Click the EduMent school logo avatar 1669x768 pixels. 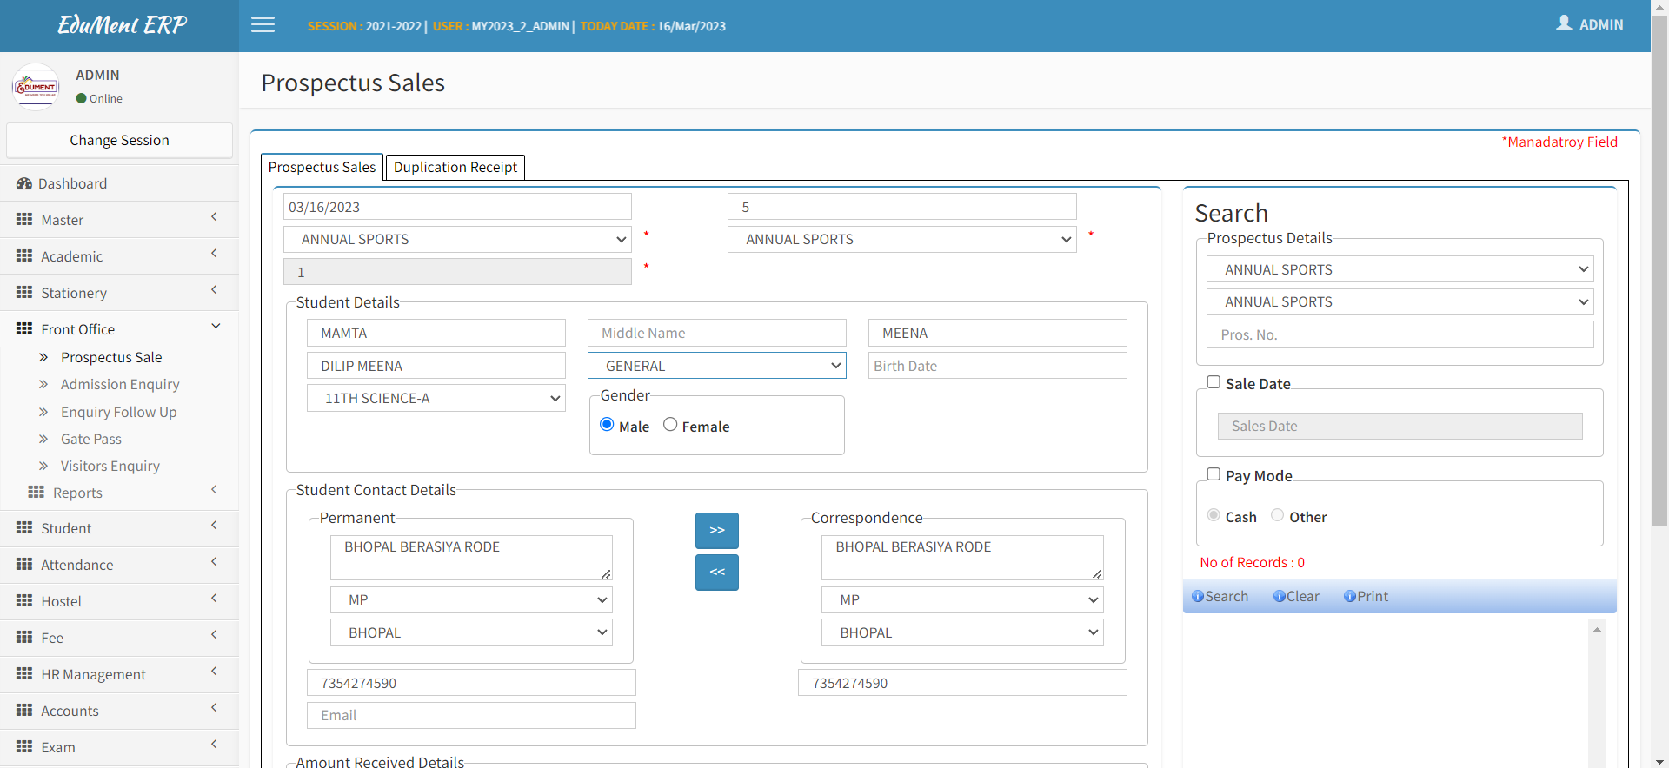(x=36, y=87)
